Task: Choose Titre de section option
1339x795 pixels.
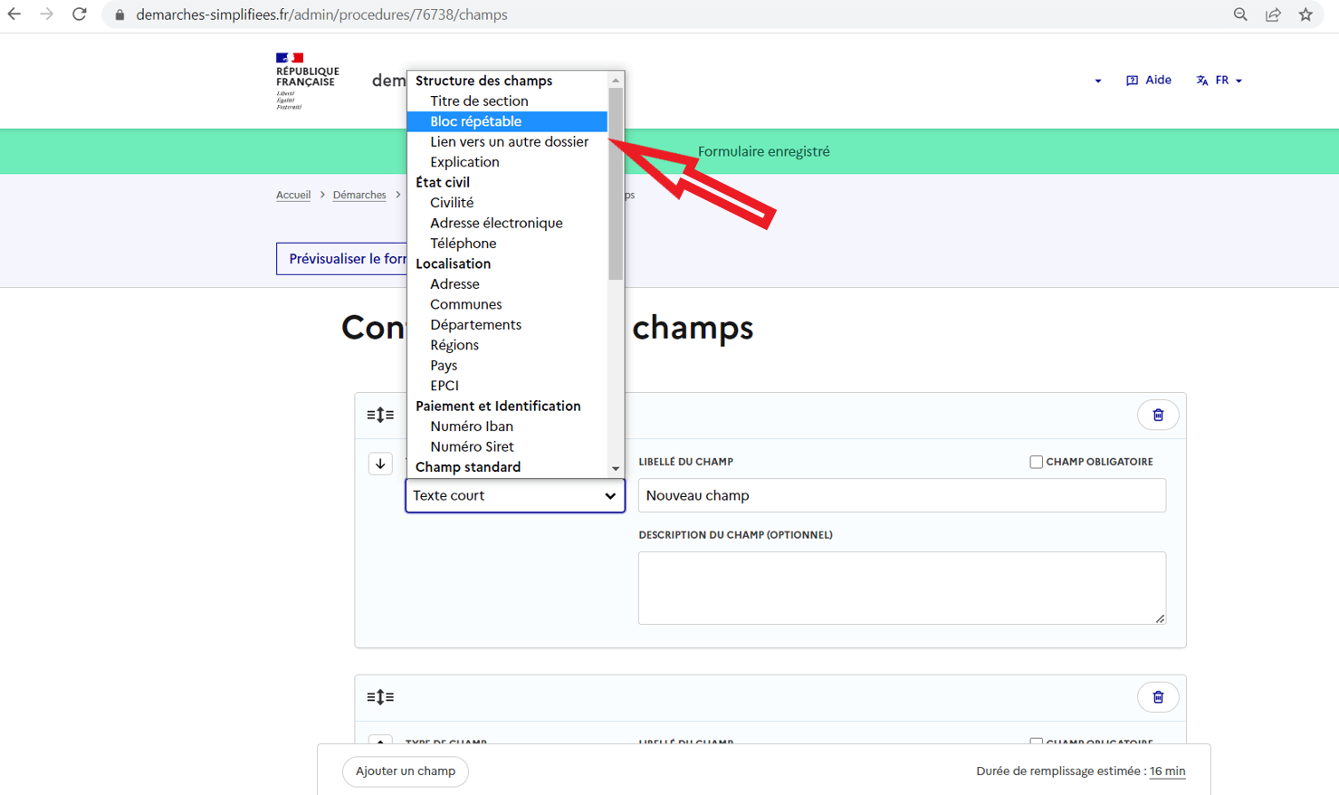Action: coord(479,101)
